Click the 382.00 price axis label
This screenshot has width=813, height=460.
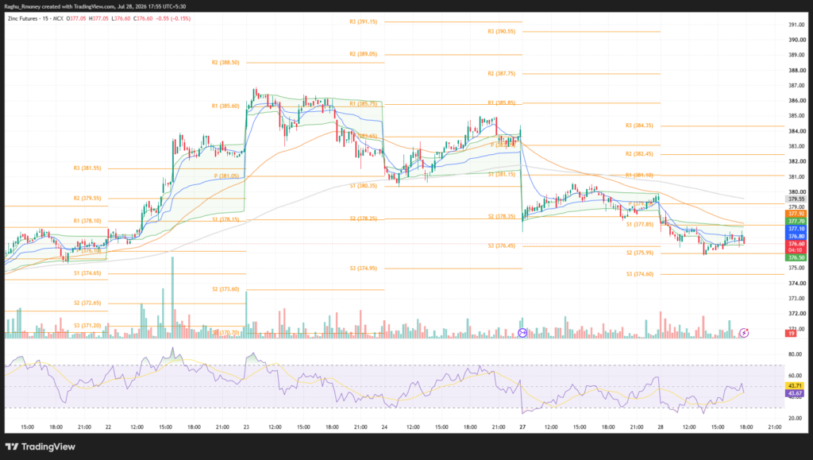pyautogui.click(x=797, y=161)
